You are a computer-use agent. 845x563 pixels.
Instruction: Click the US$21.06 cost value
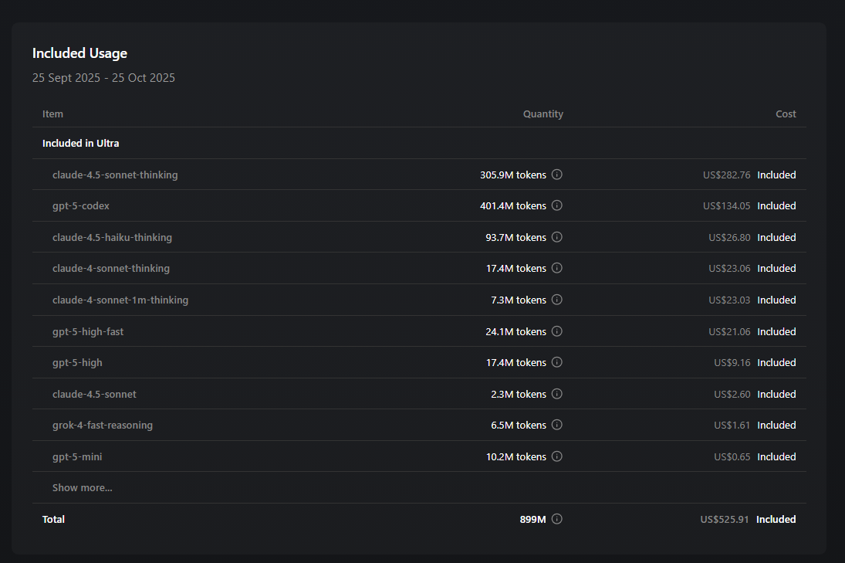coord(729,331)
